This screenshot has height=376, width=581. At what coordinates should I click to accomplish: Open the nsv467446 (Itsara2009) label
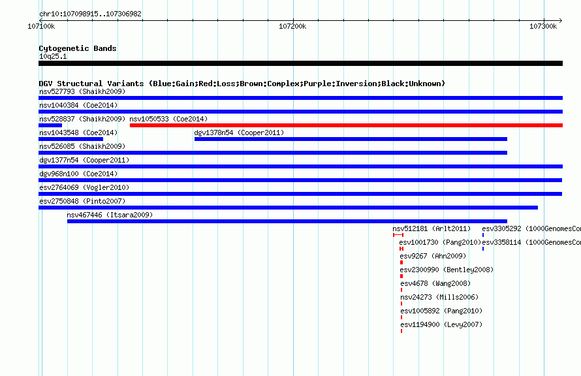coord(110,215)
